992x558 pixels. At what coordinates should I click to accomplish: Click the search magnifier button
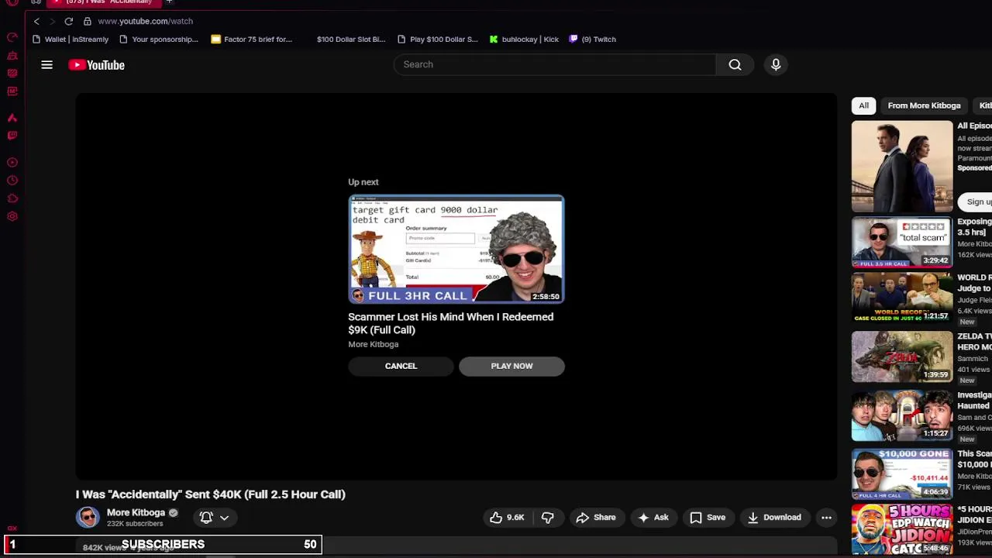(735, 64)
